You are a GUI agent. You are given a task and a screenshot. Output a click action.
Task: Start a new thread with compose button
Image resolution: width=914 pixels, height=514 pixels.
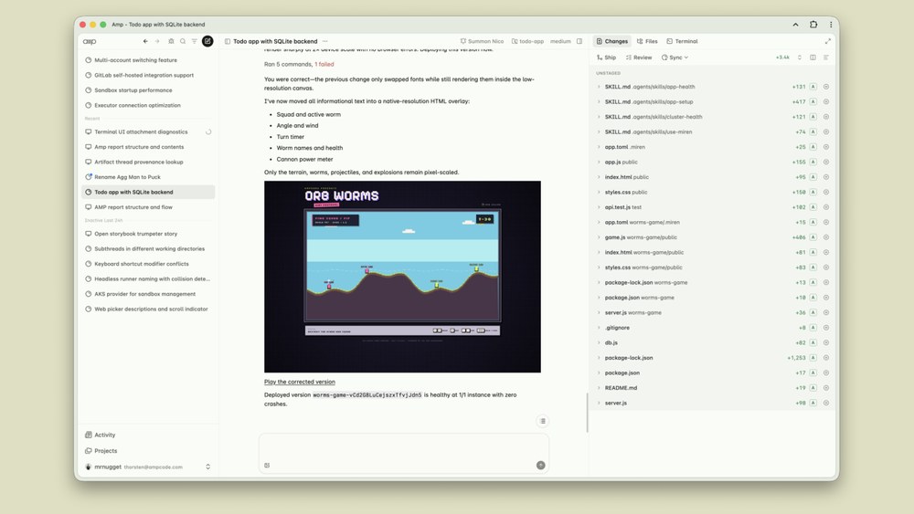tap(207, 41)
